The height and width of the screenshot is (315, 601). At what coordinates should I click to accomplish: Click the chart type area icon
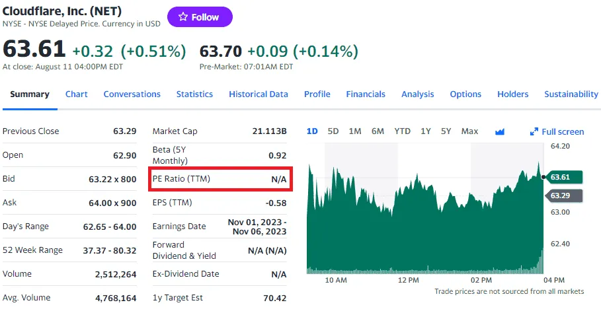500,131
